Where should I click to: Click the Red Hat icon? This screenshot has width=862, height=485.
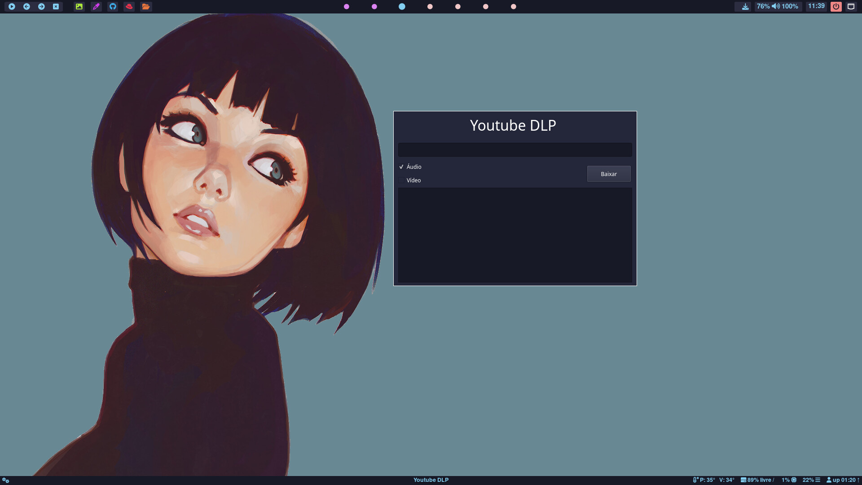coord(129,7)
